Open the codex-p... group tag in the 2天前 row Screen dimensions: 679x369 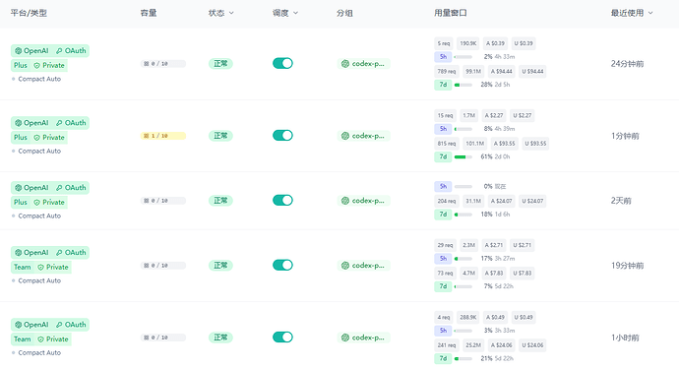point(364,201)
